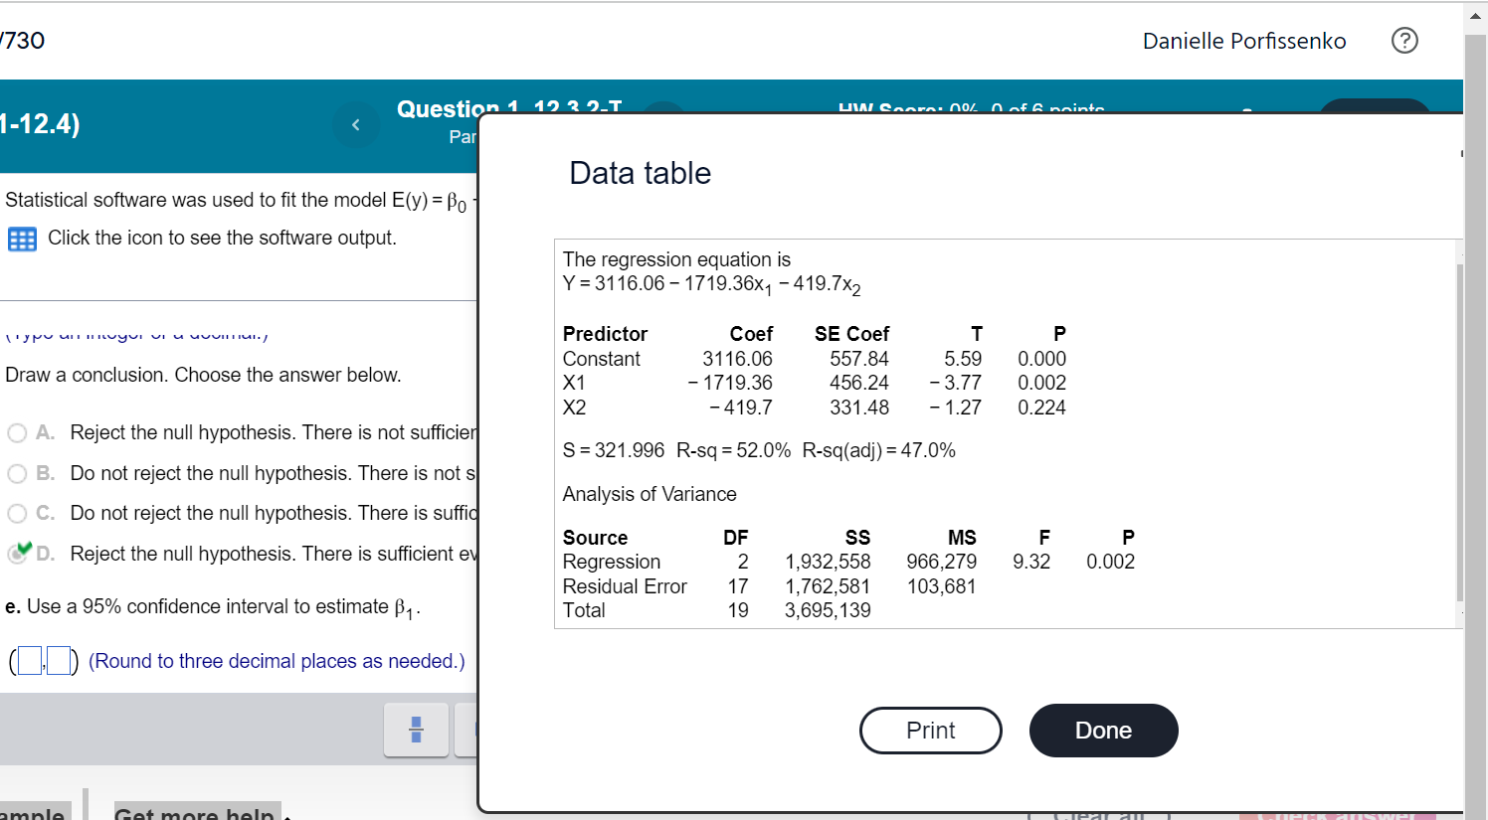1488x820 pixels.
Task: Click the scroll-up arrow on the right scrollbar
Action: point(1475,14)
